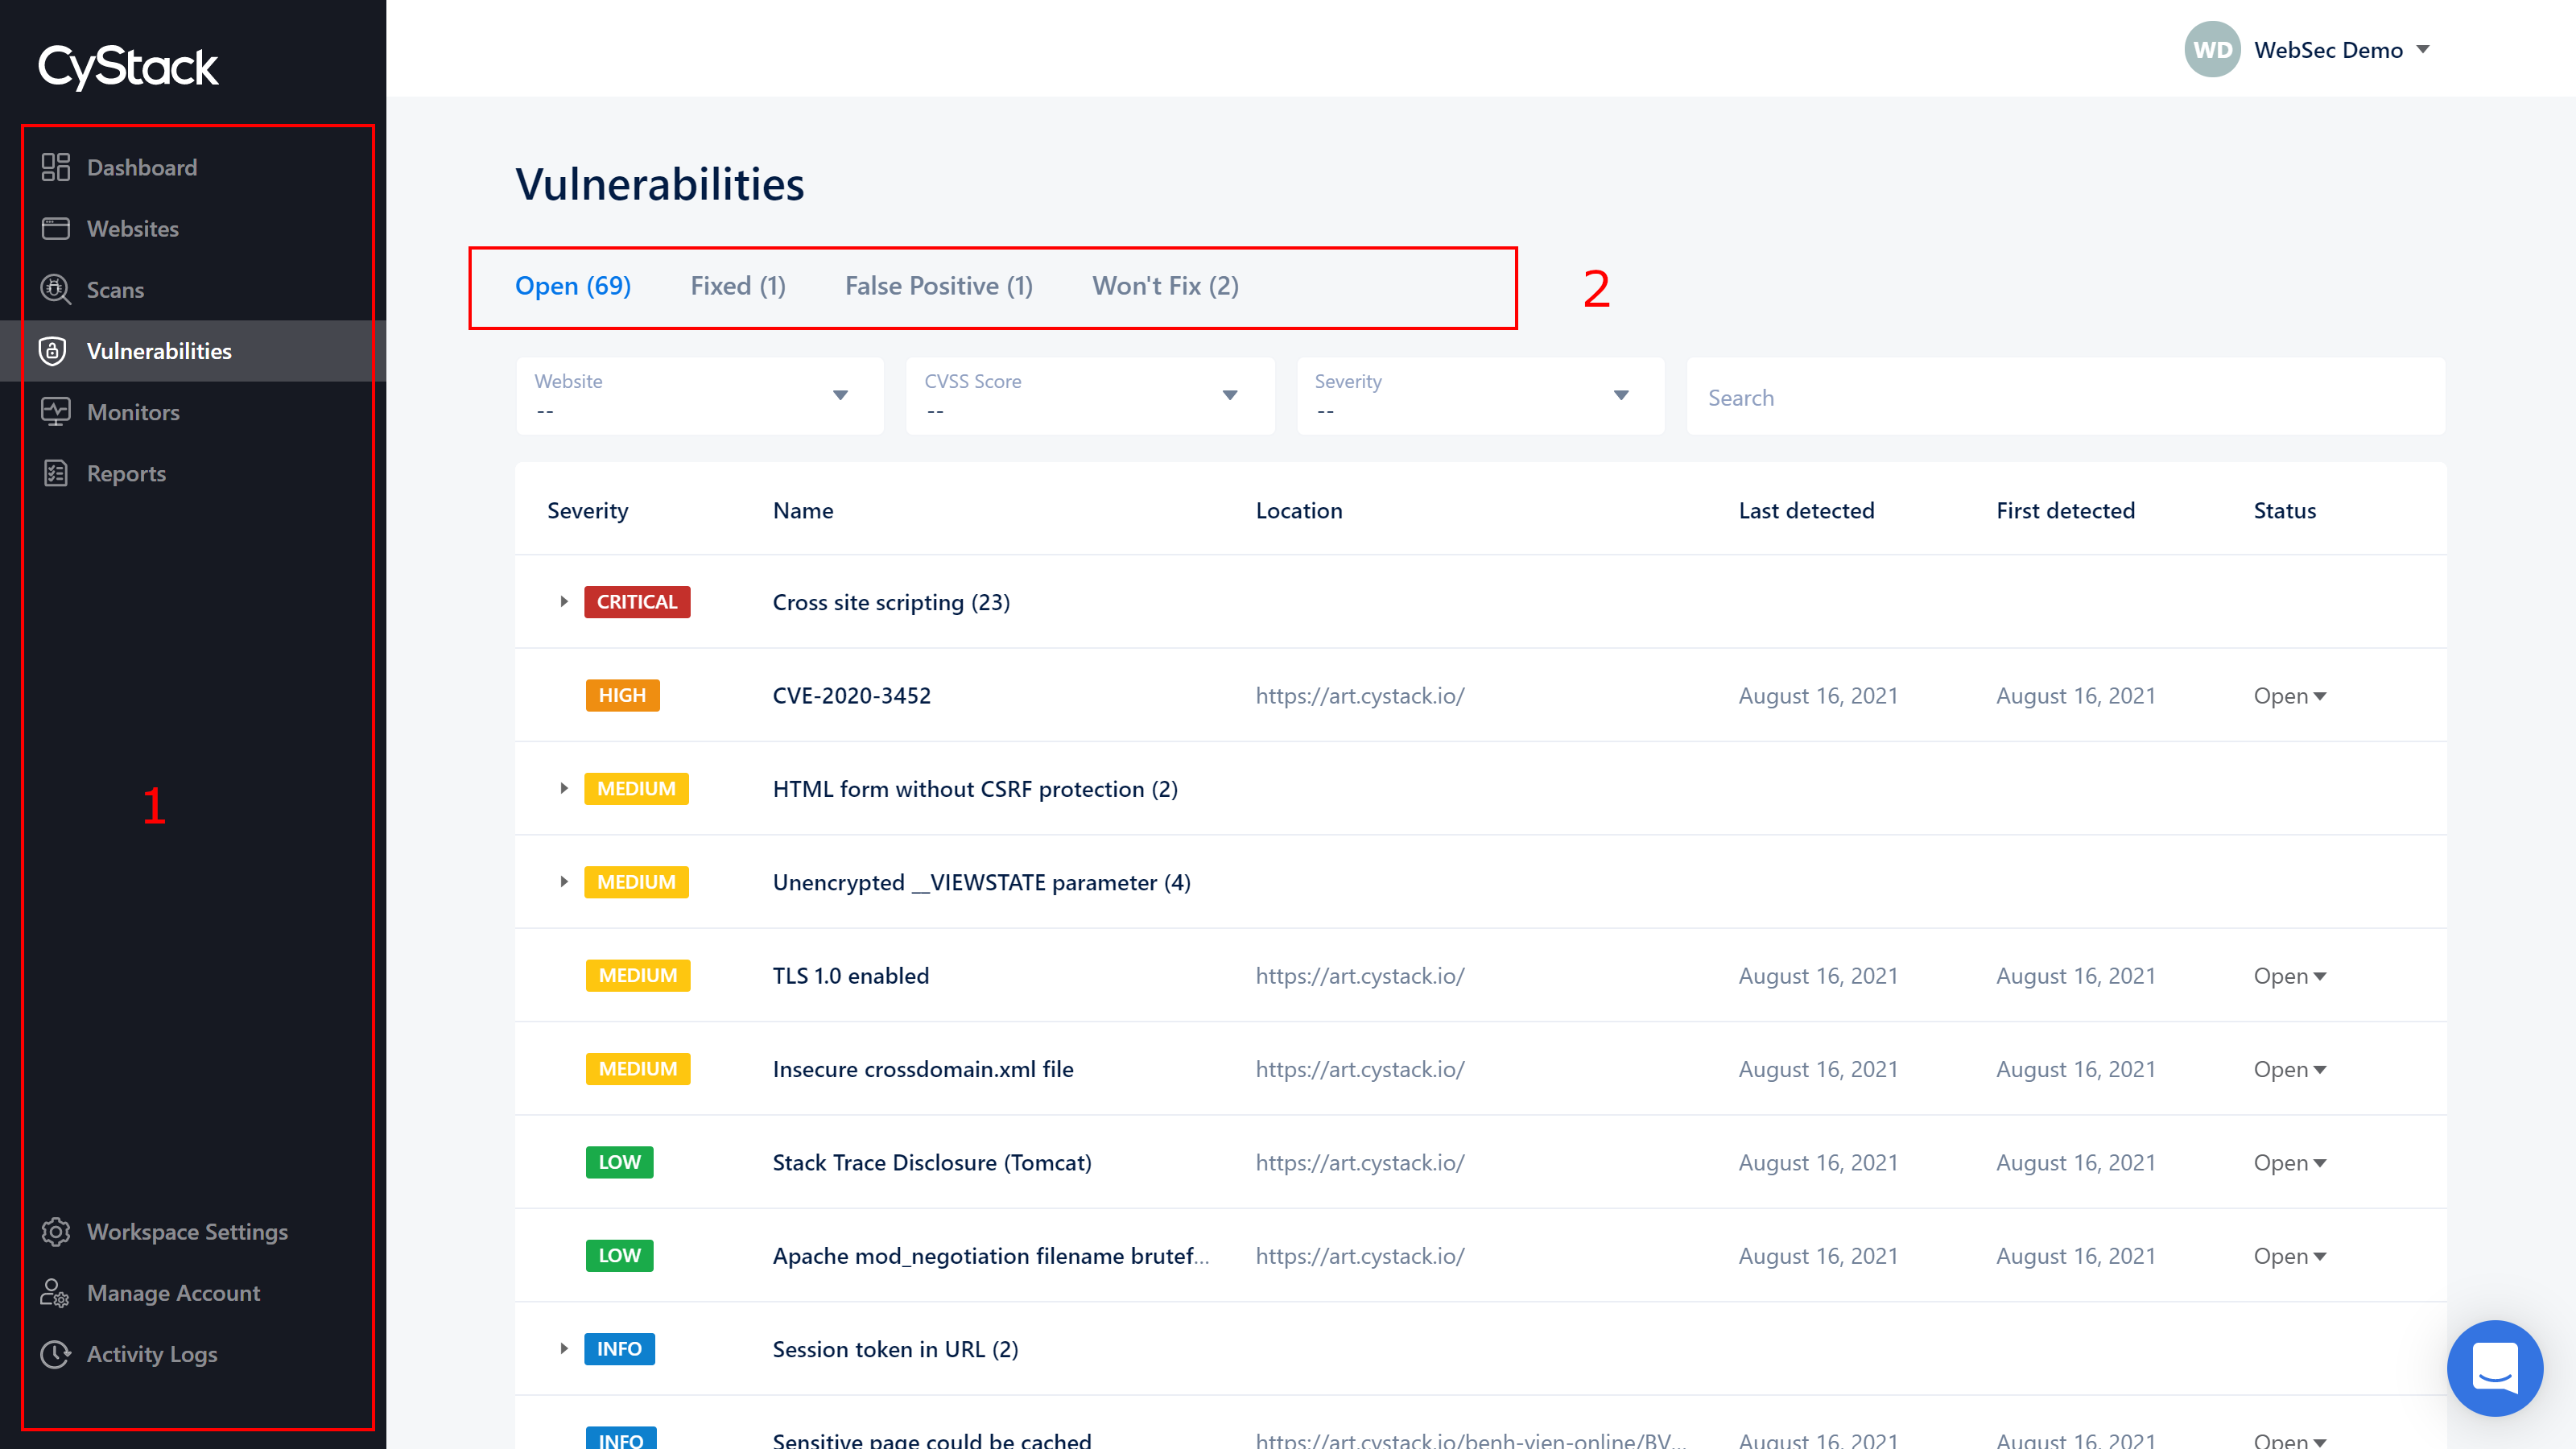This screenshot has height=1449, width=2576.
Task: Expand the Cross site scripting group
Action: pyautogui.click(x=564, y=601)
